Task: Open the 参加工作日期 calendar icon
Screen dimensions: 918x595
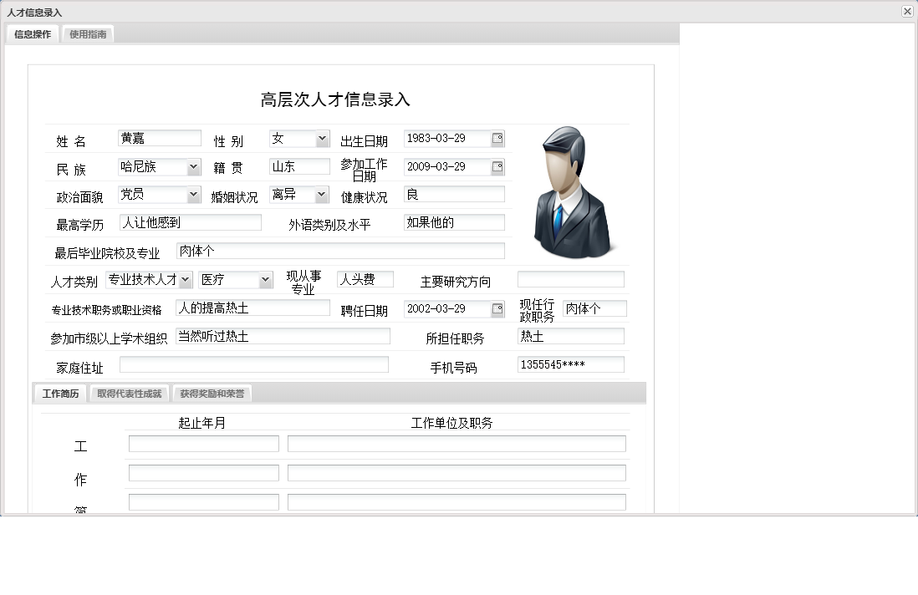Action: tap(499, 166)
